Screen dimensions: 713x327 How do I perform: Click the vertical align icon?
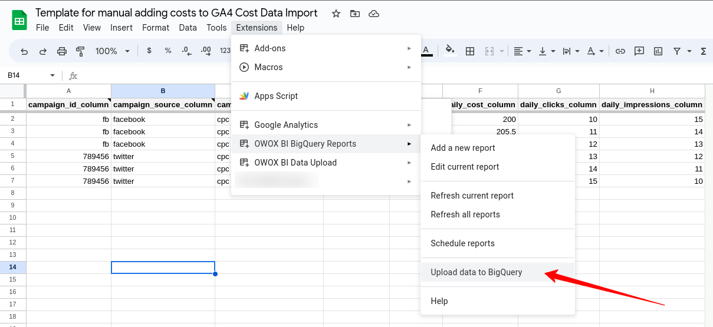[543, 51]
